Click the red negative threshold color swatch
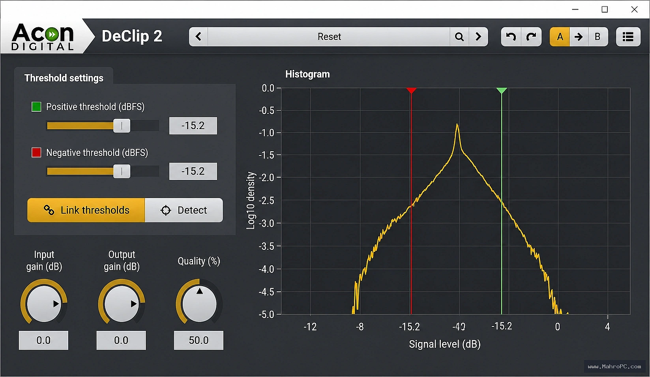The image size is (650, 377). [x=36, y=152]
